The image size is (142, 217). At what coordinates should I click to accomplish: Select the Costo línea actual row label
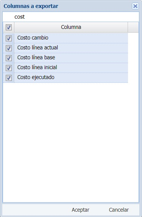point(37,48)
